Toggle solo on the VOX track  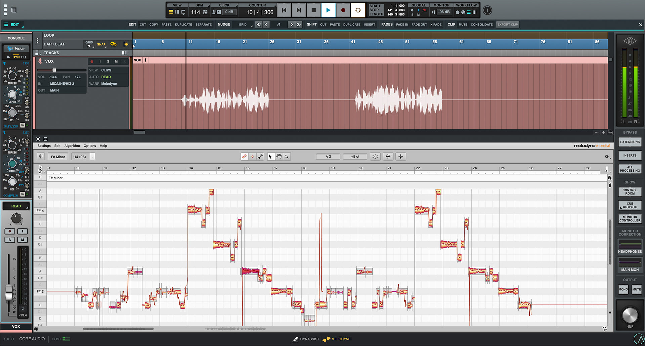(x=108, y=61)
